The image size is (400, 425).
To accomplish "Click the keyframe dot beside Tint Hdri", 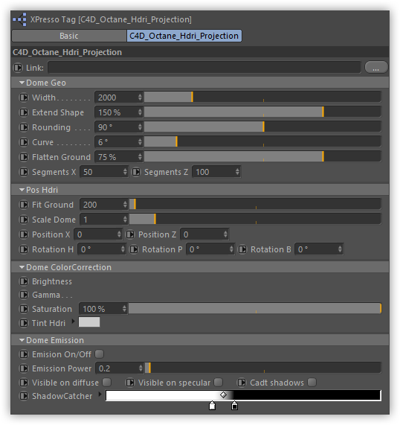I will pos(24,323).
